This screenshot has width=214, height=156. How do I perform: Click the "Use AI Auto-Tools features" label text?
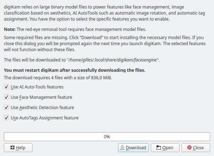click(37, 87)
